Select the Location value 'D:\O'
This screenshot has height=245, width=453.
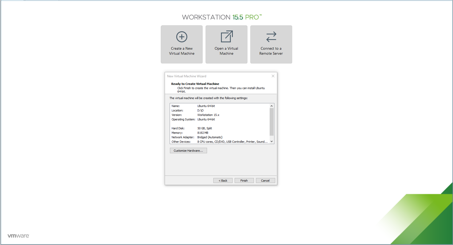click(200, 110)
